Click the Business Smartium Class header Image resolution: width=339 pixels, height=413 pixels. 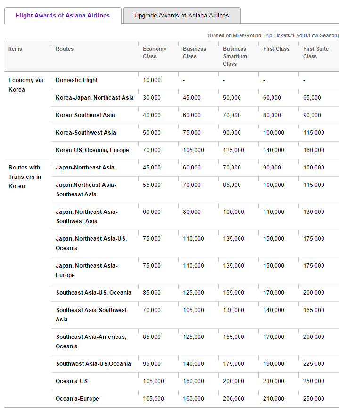pos(235,56)
